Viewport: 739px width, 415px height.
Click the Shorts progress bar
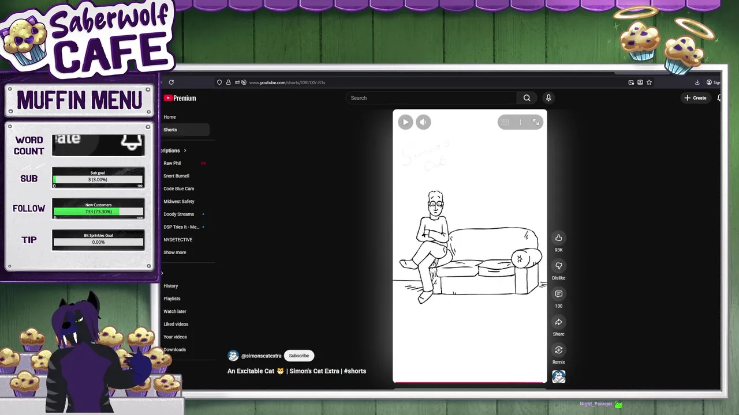pos(469,382)
